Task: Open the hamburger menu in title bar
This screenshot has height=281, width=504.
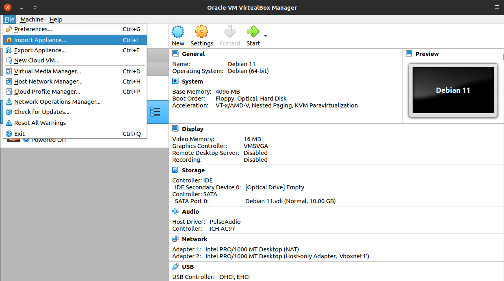Action: pos(496,7)
